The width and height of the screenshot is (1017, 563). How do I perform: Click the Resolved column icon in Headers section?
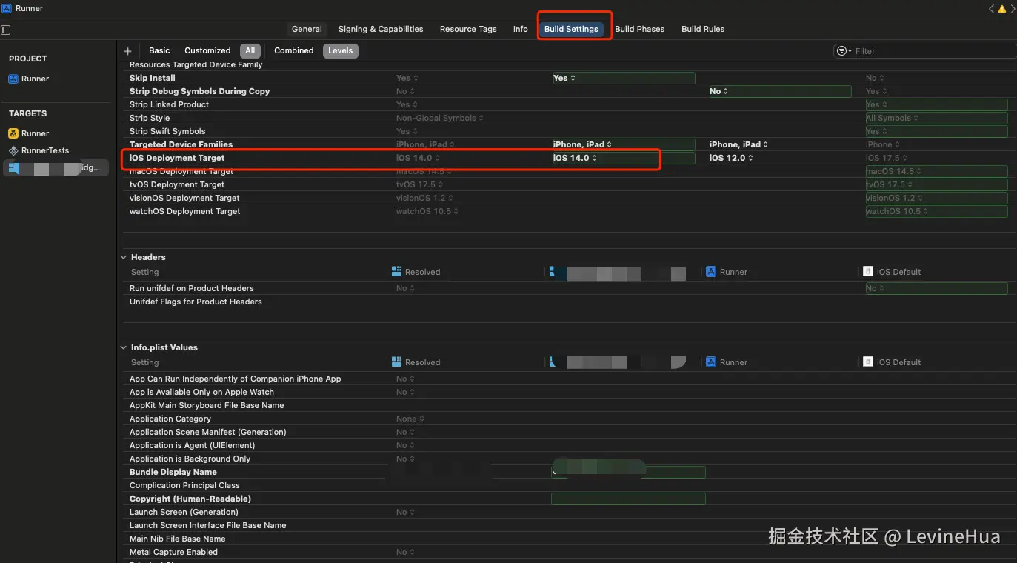coord(396,272)
